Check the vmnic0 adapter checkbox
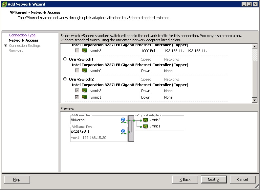Viewport: 260px width, 190px height. tap(77, 71)
